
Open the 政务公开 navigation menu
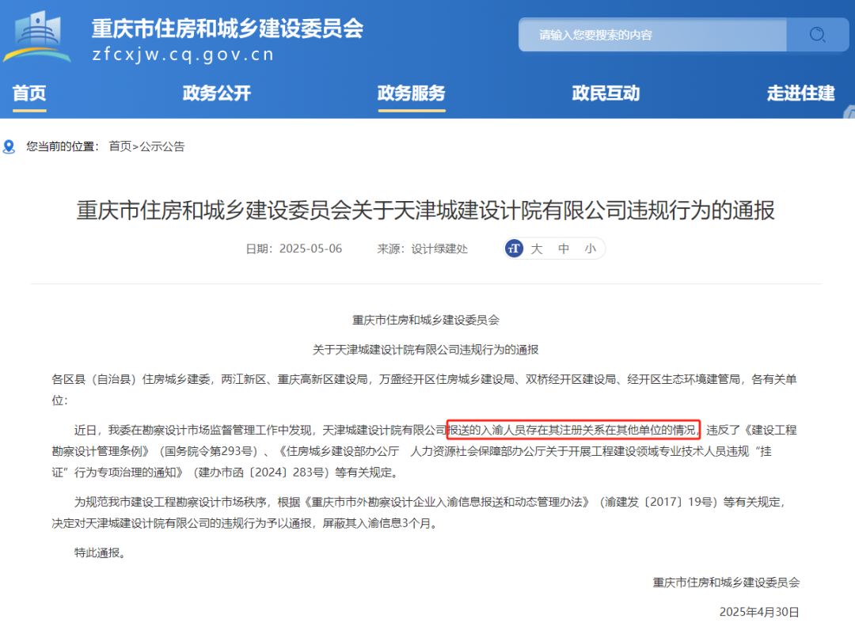click(x=216, y=93)
